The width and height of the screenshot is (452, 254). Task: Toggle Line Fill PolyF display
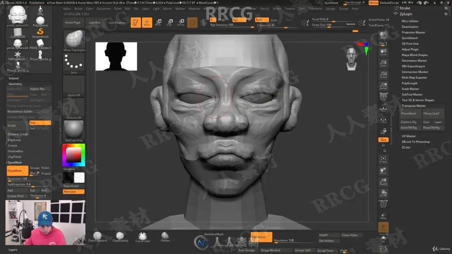(x=383, y=204)
